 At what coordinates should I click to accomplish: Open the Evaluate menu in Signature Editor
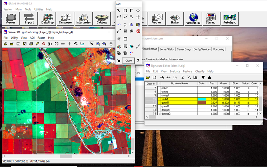(x=175, y=71)
